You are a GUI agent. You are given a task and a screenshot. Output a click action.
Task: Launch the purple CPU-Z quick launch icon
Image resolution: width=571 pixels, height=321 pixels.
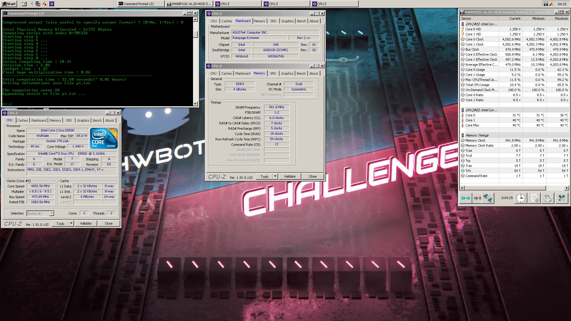52,4
